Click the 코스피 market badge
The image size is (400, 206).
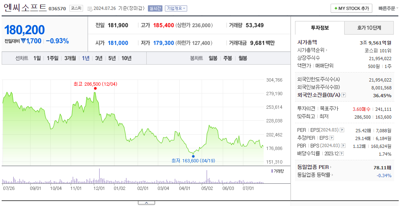click(x=76, y=8)
